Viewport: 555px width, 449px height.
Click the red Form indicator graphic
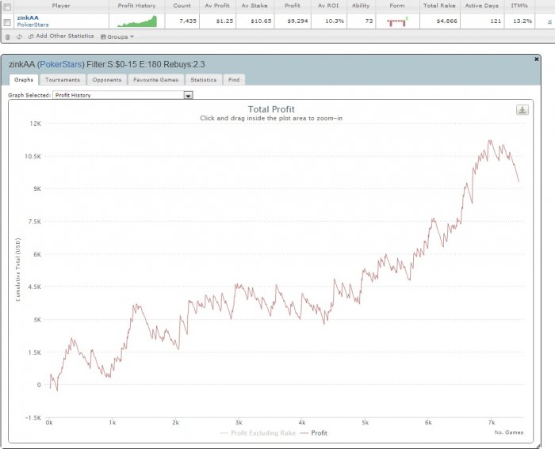(397, 22)
